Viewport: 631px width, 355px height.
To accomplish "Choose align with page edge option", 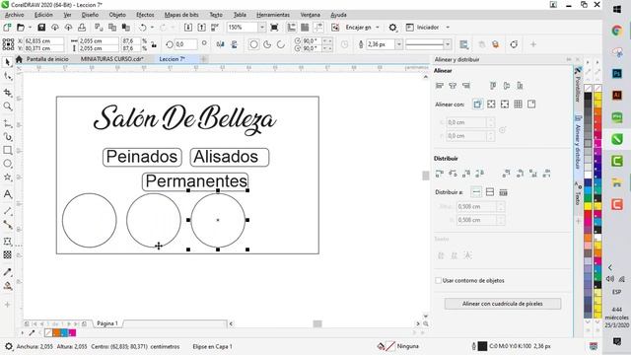I will tap(491, 105).
